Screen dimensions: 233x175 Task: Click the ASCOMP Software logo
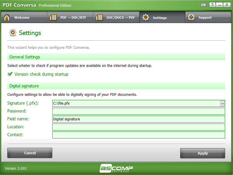(x=116, y=168)
